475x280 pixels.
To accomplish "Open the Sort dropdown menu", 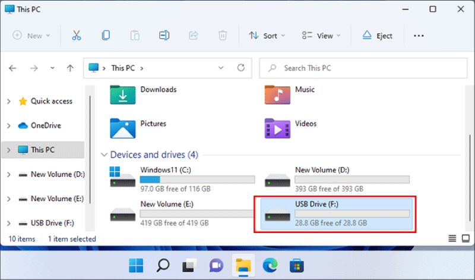I will pyautogui.click(x=267, y=36).
